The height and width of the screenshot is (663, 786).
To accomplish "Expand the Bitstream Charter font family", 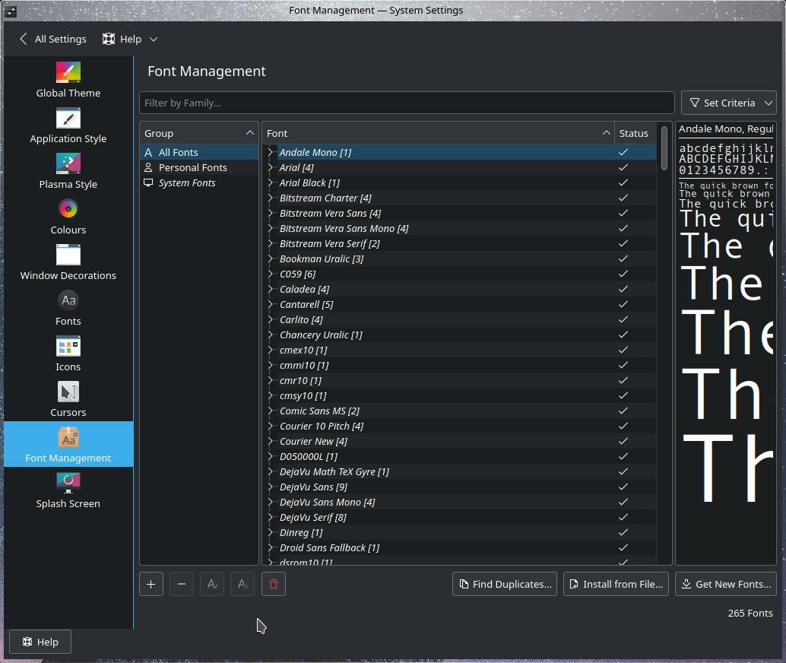I will point(271,198).
